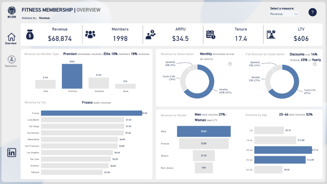The height and width of the screenshot is (184, 327).
Task: Go to the Retention page icon
Action: [12, 59]
